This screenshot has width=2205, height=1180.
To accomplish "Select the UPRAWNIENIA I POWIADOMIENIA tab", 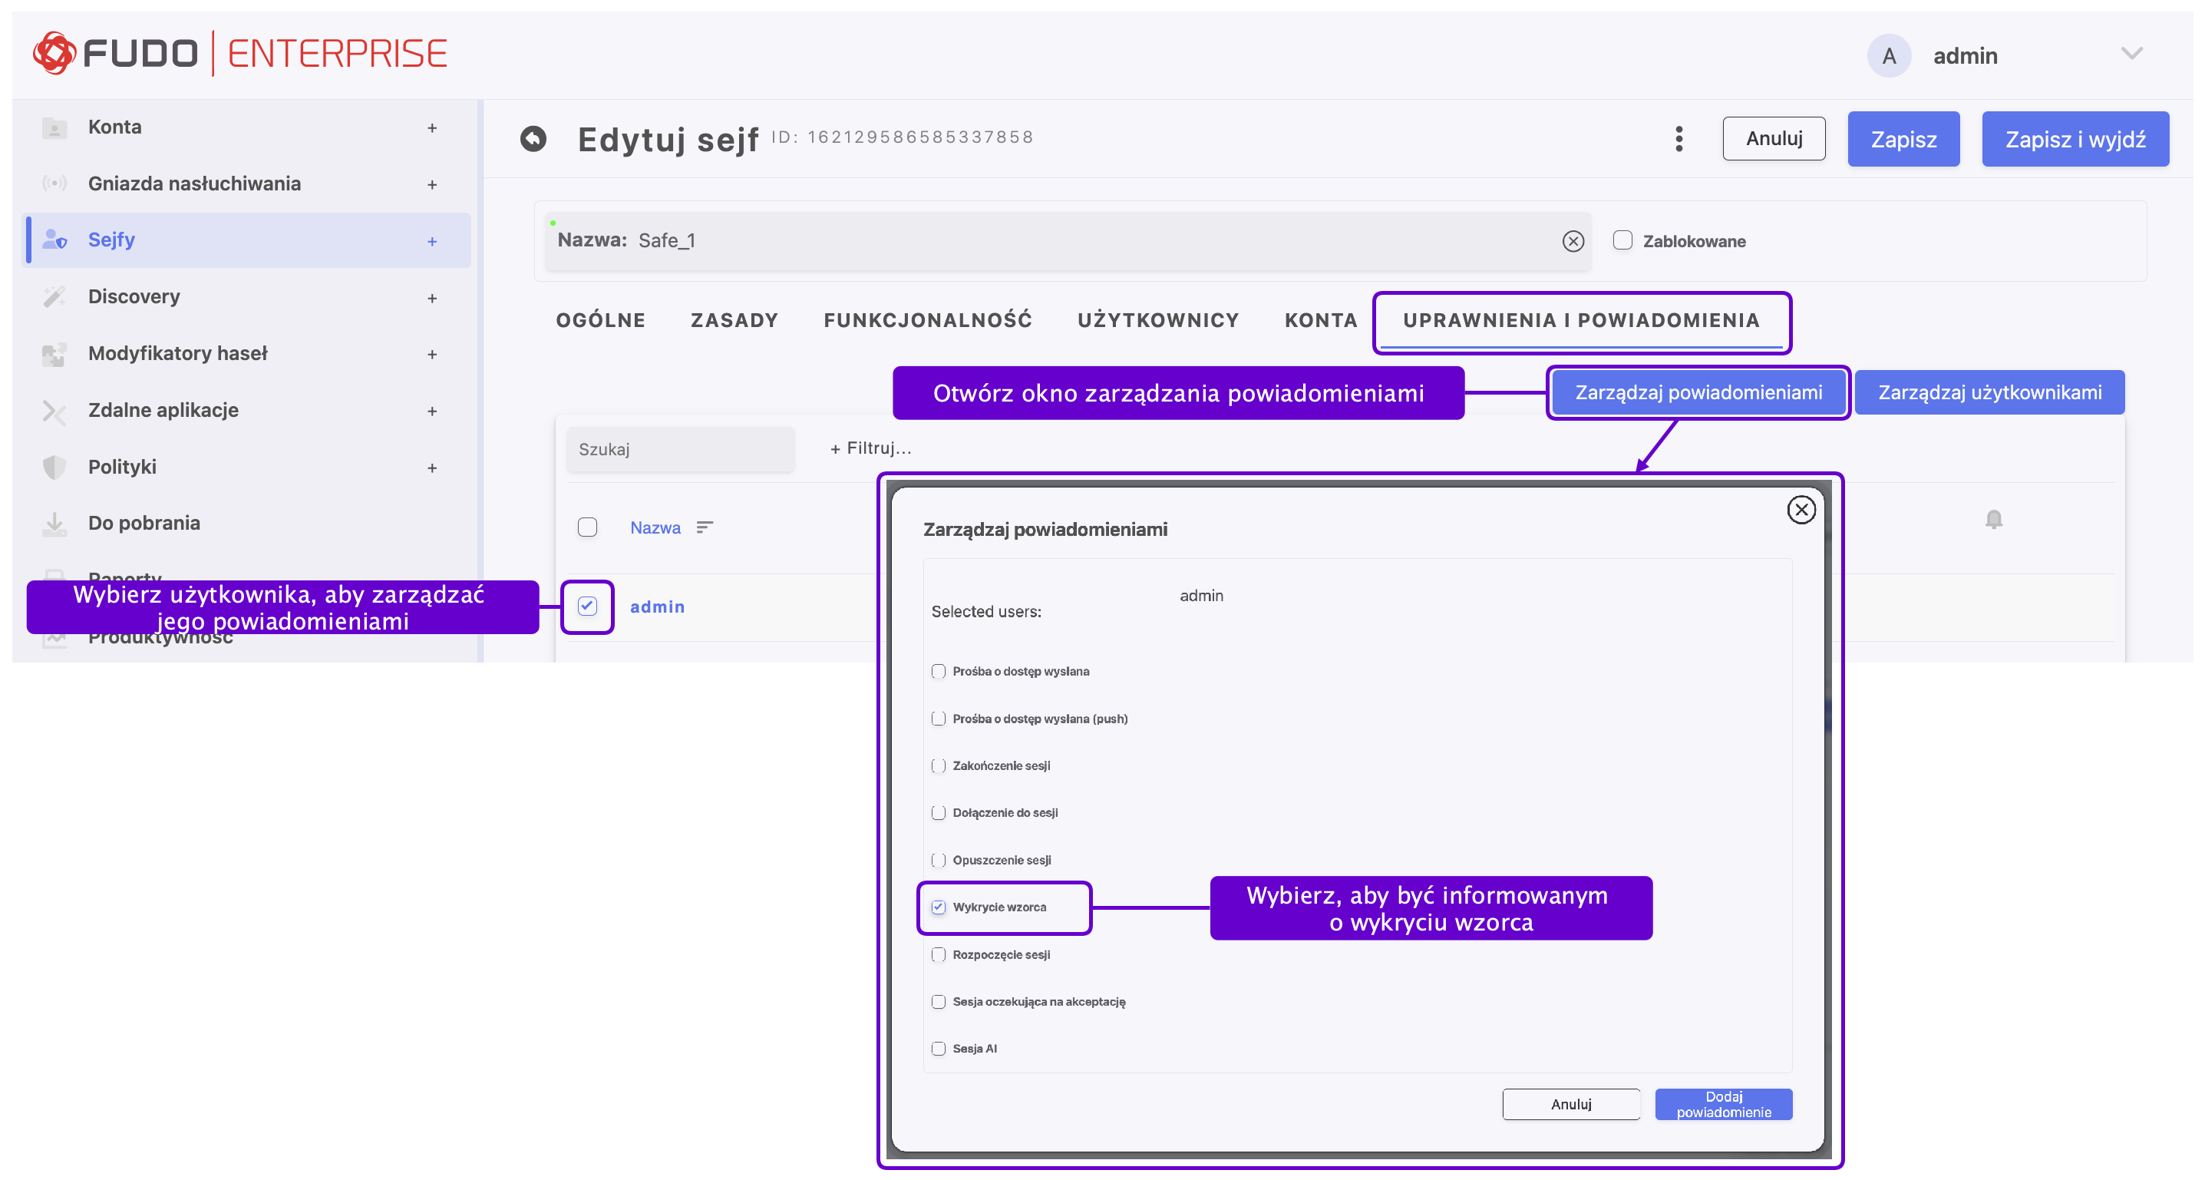I will pos(1581,320).
